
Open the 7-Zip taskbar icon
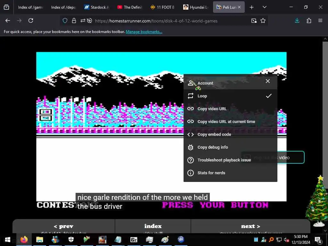[134, 240]
